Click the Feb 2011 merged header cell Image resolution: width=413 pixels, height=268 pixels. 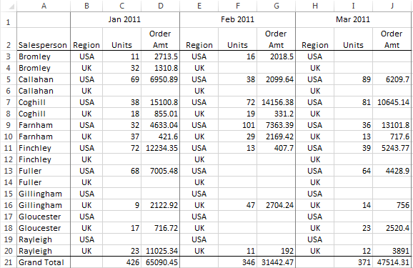pos(237,20)
